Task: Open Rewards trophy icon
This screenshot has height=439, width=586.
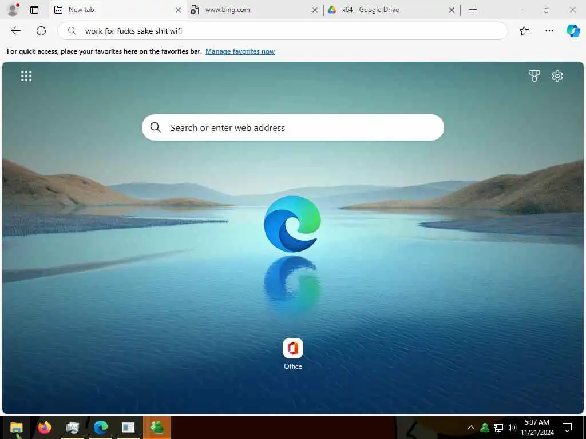Action: pos(534,76)
